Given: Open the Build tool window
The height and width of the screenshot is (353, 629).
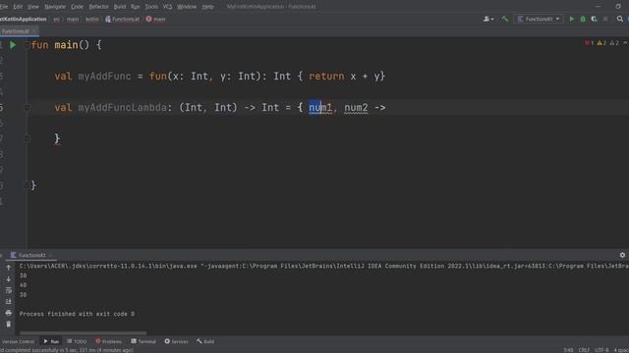Looking at the screenshot, I should point(205,341).
